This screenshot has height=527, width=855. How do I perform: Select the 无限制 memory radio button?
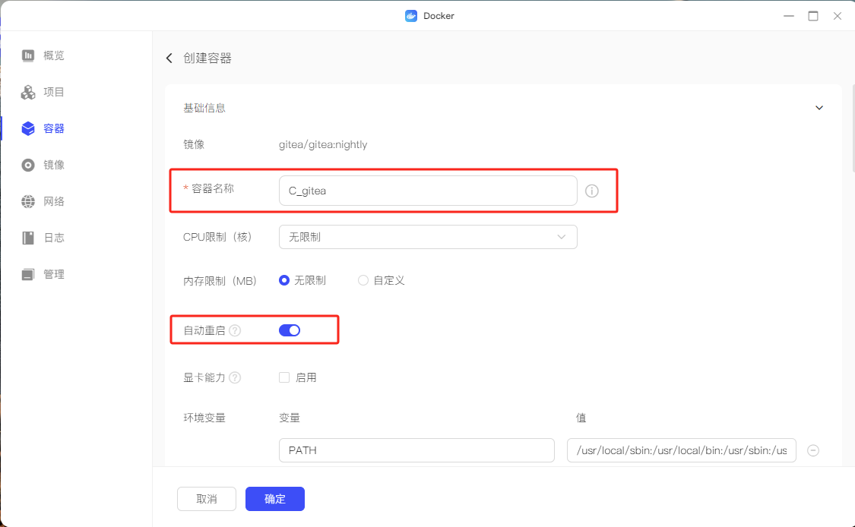coord(284,281)
